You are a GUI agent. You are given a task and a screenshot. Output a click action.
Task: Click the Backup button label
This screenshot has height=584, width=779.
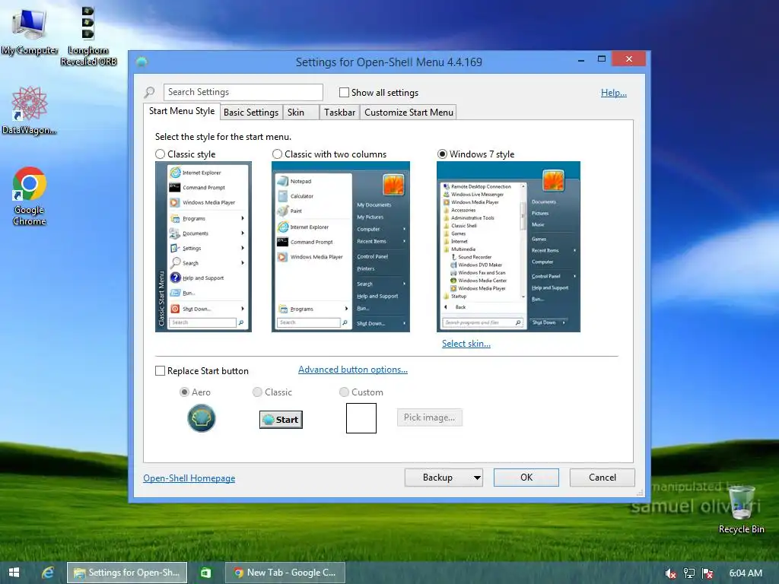(x=437, y=478)
